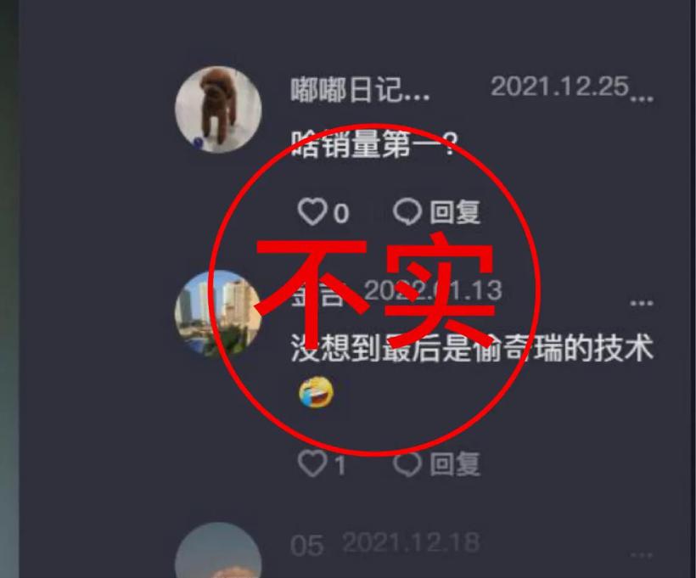Click the like count 1 on second comment
This screenshot has height=578, width=696.
pyautogui.click(x=340, y=465)
